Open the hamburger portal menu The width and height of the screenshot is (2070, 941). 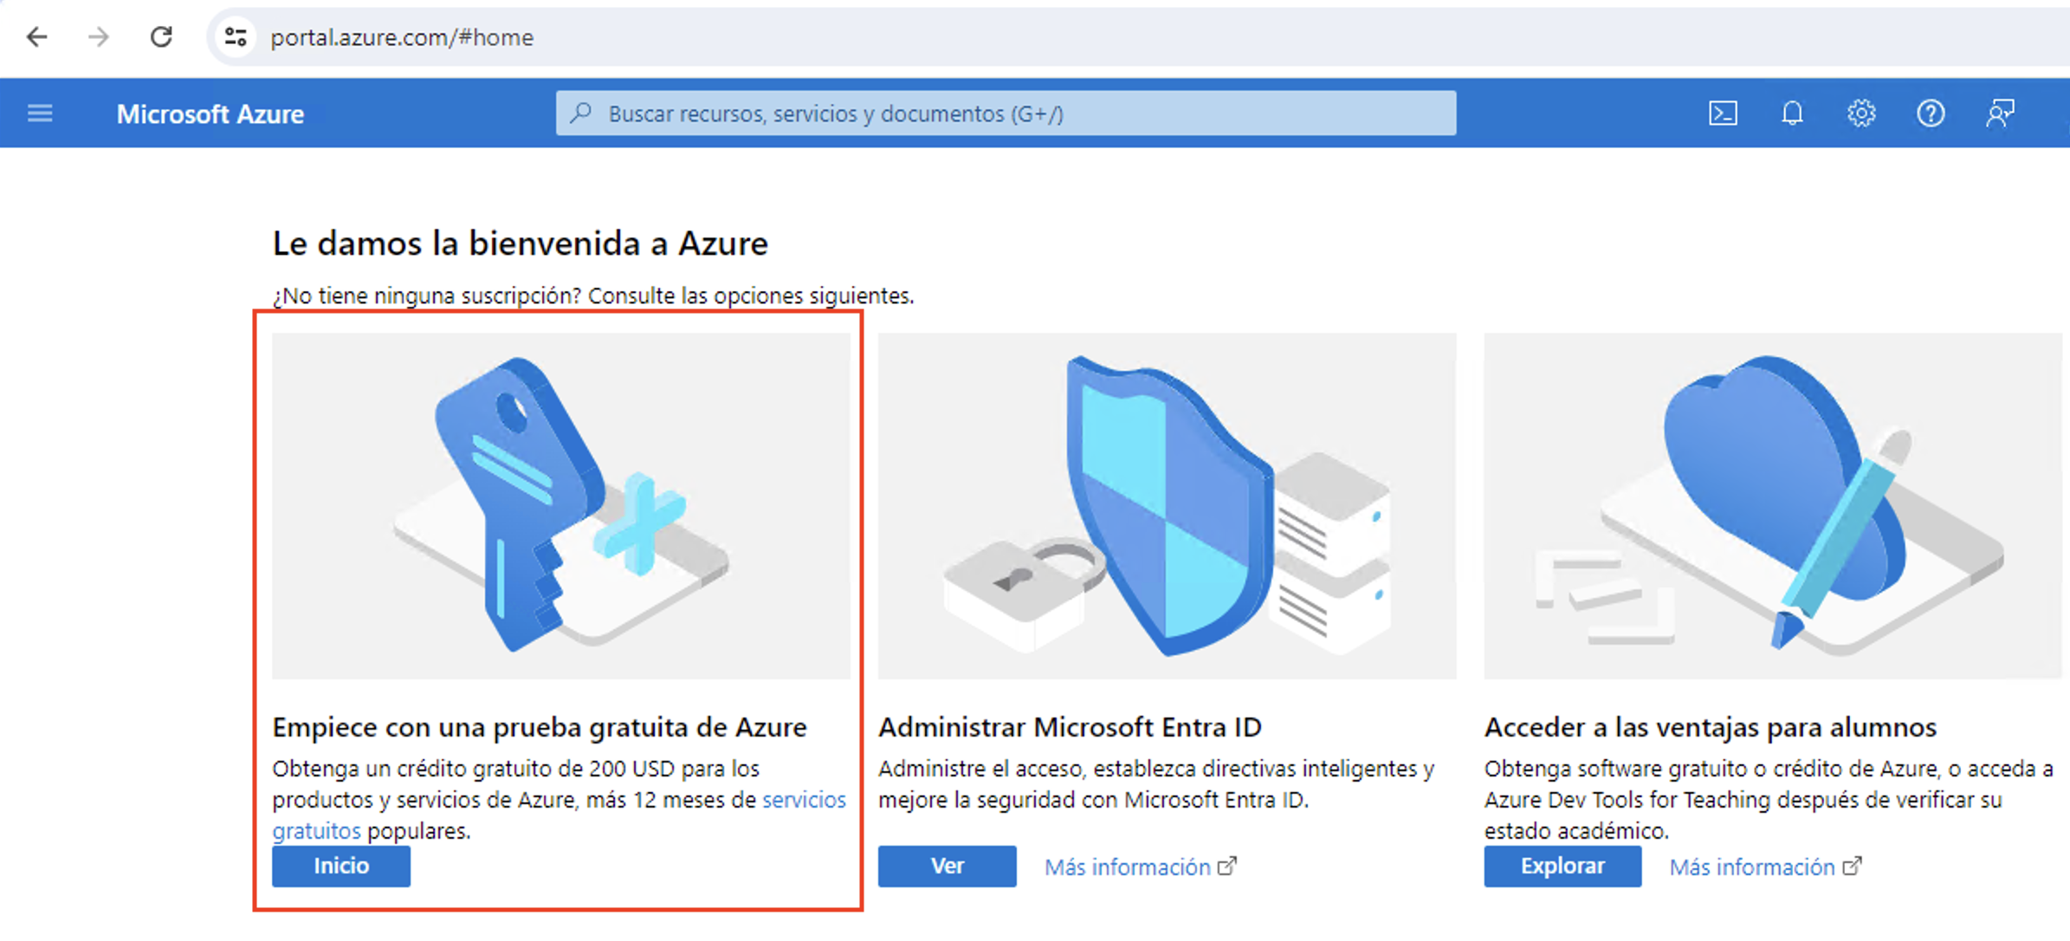[40, 114]
